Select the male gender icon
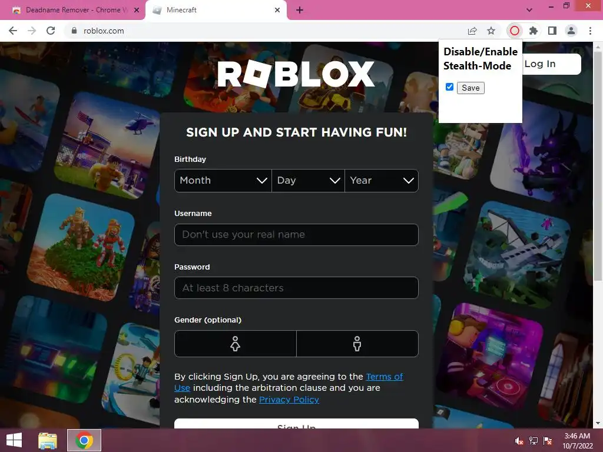The height and width of the screenshot is (452, 603). click(357, 344)
